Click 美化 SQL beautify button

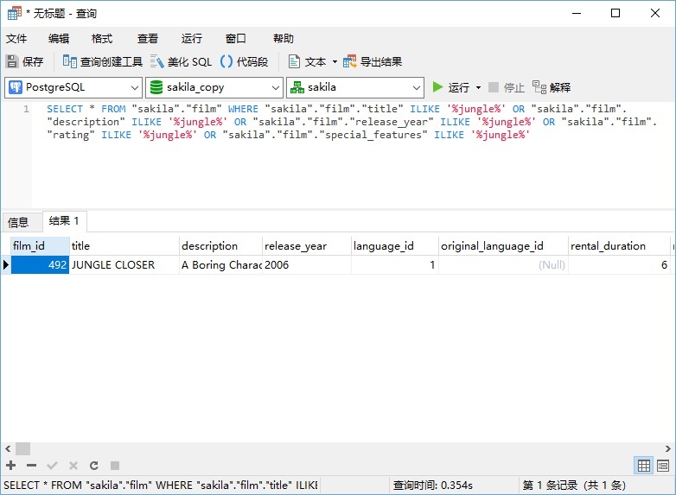tap(181, 61)
